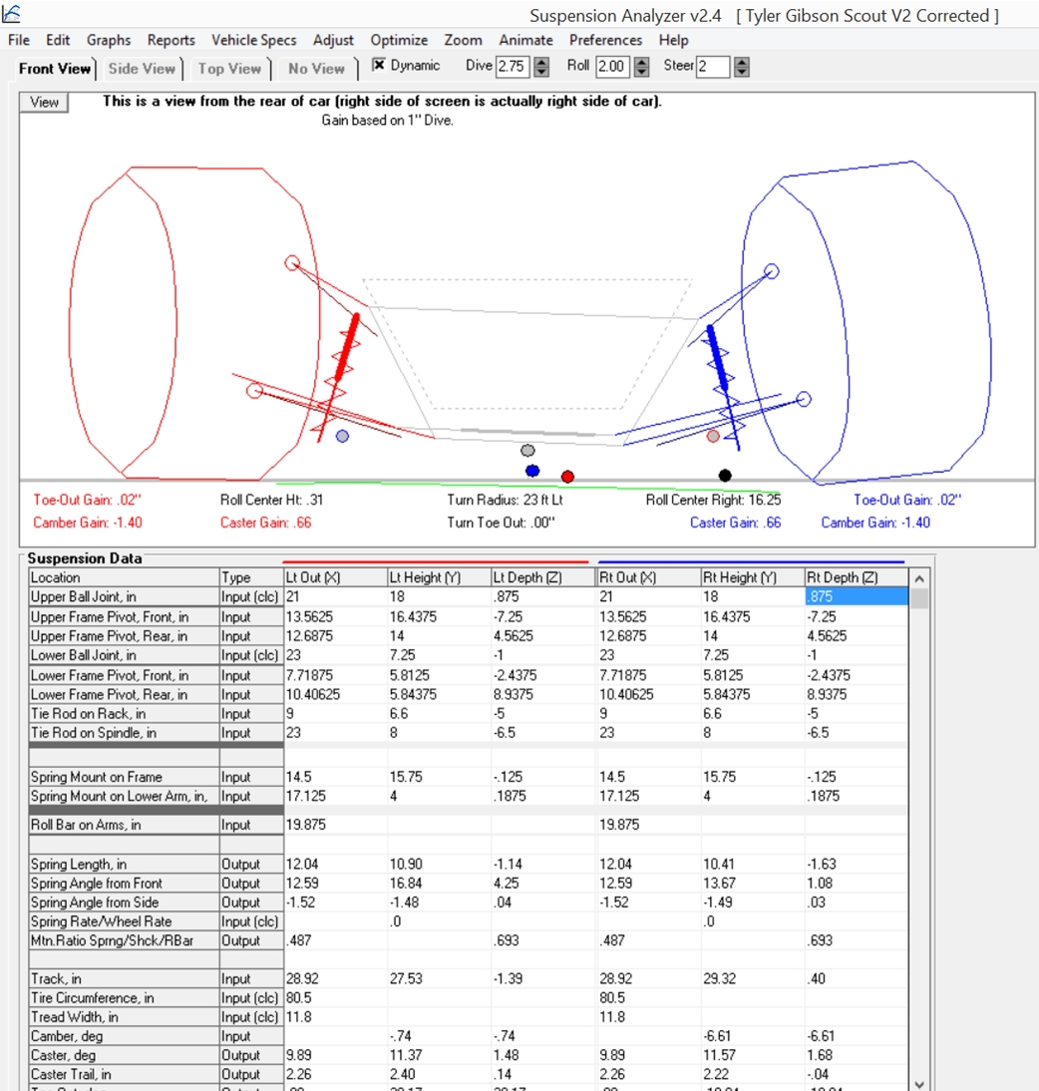The height and width of the screenshot is (1091, 1039).
Task: Select Spring Rate/Wheel Rate row label
Action: (124, 921)
